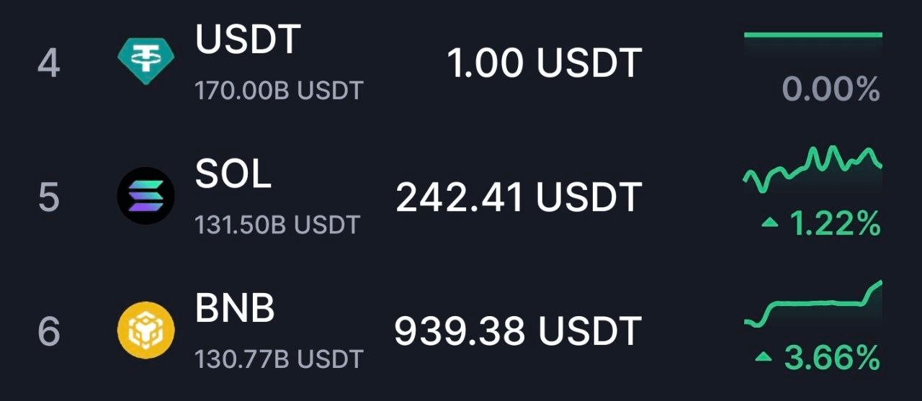
Task: Select the USDT ticker name
Action: (x=248, y=40)
